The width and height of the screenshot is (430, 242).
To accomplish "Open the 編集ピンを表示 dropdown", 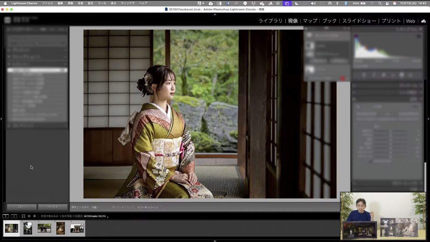I will [x=96, y=207].
